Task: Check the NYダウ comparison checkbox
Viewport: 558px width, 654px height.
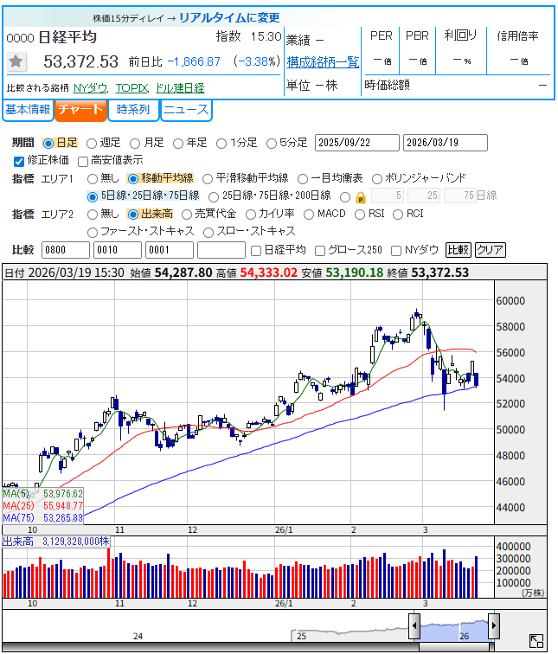Action: (x=396, y=251)
